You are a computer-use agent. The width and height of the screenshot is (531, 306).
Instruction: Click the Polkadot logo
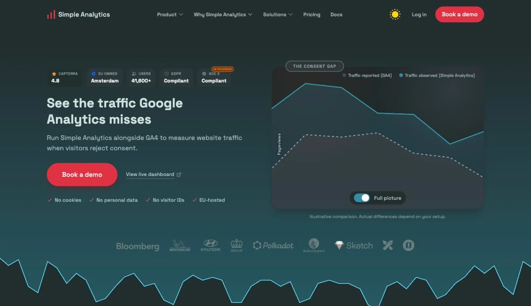(273, 245)
